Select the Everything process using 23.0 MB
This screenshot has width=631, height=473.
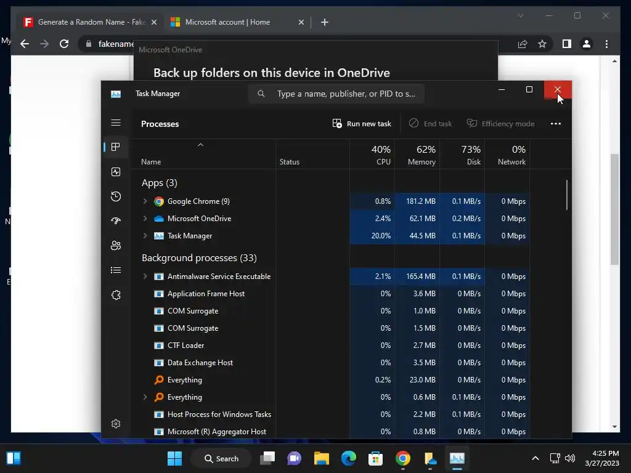[x=330, y=379]
